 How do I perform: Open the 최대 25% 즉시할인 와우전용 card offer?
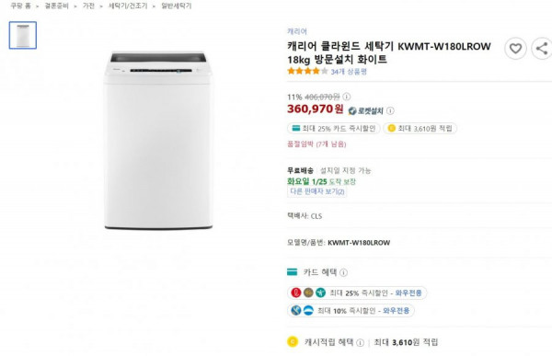tap(357, 293)
